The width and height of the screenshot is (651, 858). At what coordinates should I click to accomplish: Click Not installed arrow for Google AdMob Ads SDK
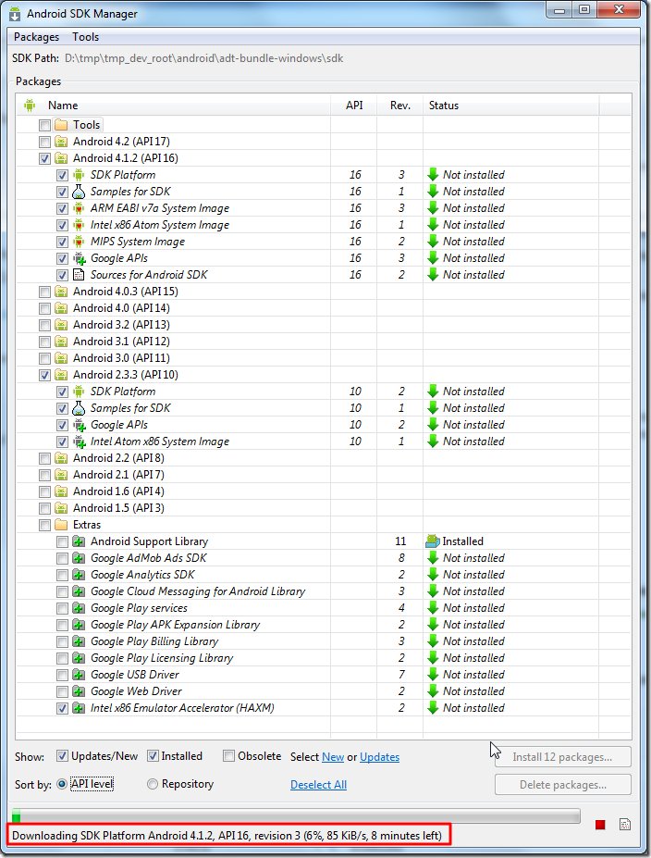coord(433,558)
